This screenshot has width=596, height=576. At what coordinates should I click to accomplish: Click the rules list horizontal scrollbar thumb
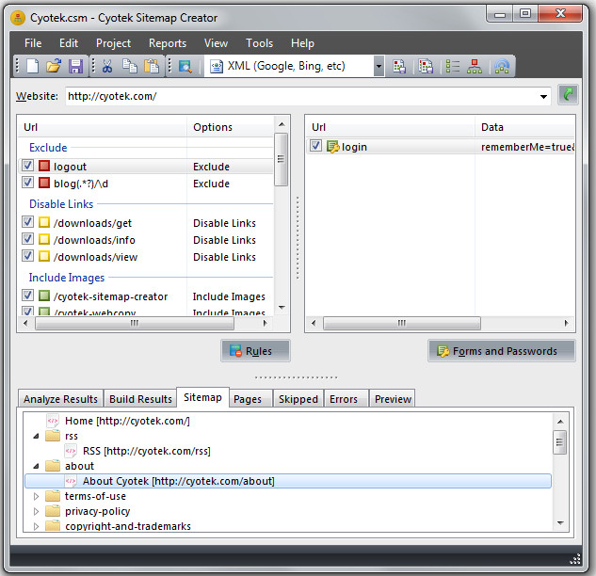point(135,324)
